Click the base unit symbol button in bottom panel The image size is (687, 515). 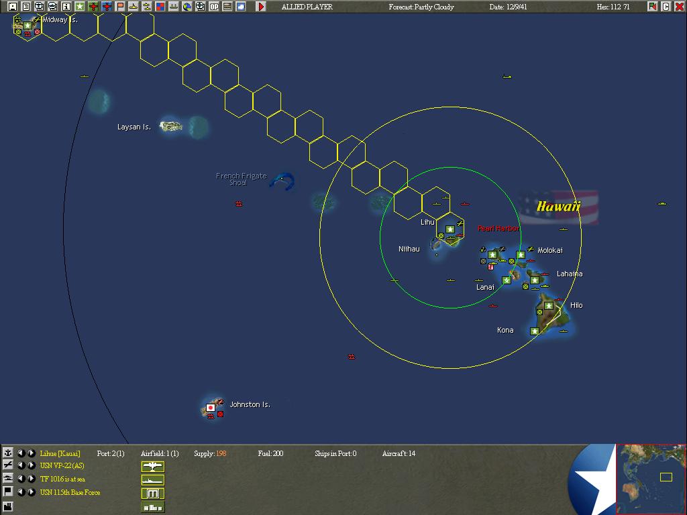(153, 494)
